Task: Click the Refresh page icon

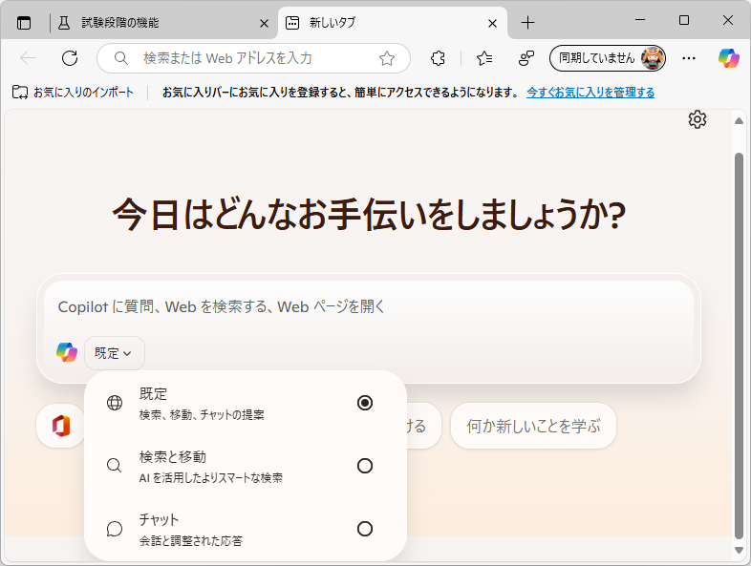Action: click(69, 58)
